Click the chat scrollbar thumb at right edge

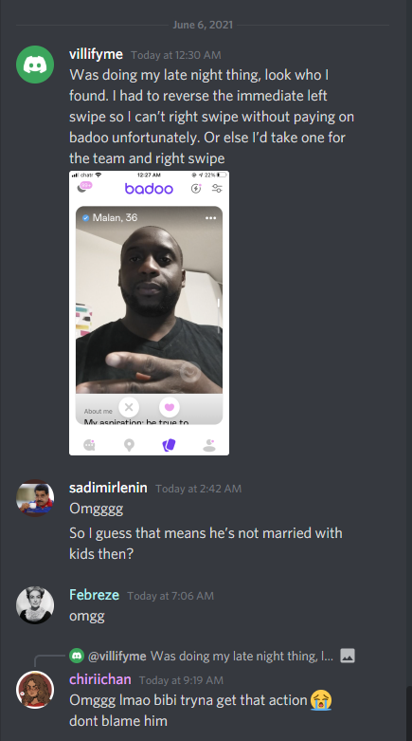[409, 713]
